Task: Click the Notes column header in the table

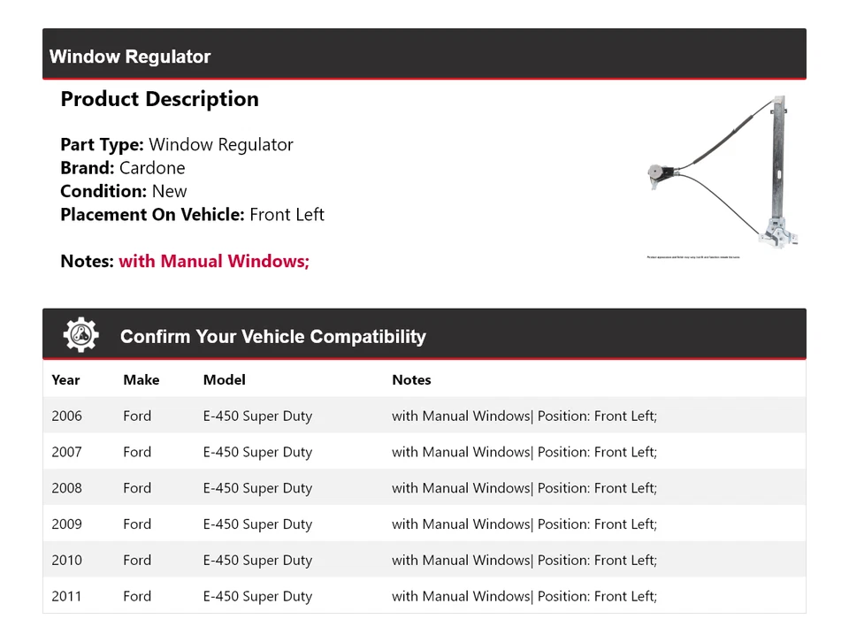Action: point(411,379)
